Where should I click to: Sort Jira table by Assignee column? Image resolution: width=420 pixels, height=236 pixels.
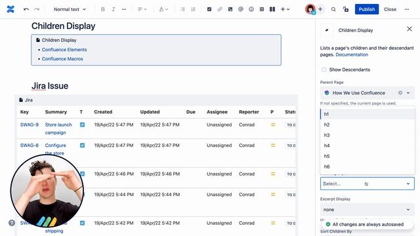pyautogui.click(x=217, y=112)
